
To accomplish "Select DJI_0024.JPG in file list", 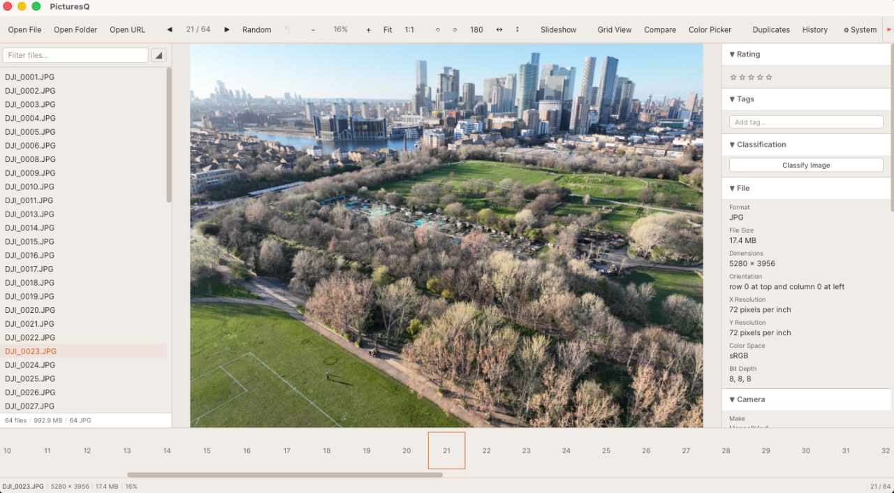I will [x=84, y=365].
